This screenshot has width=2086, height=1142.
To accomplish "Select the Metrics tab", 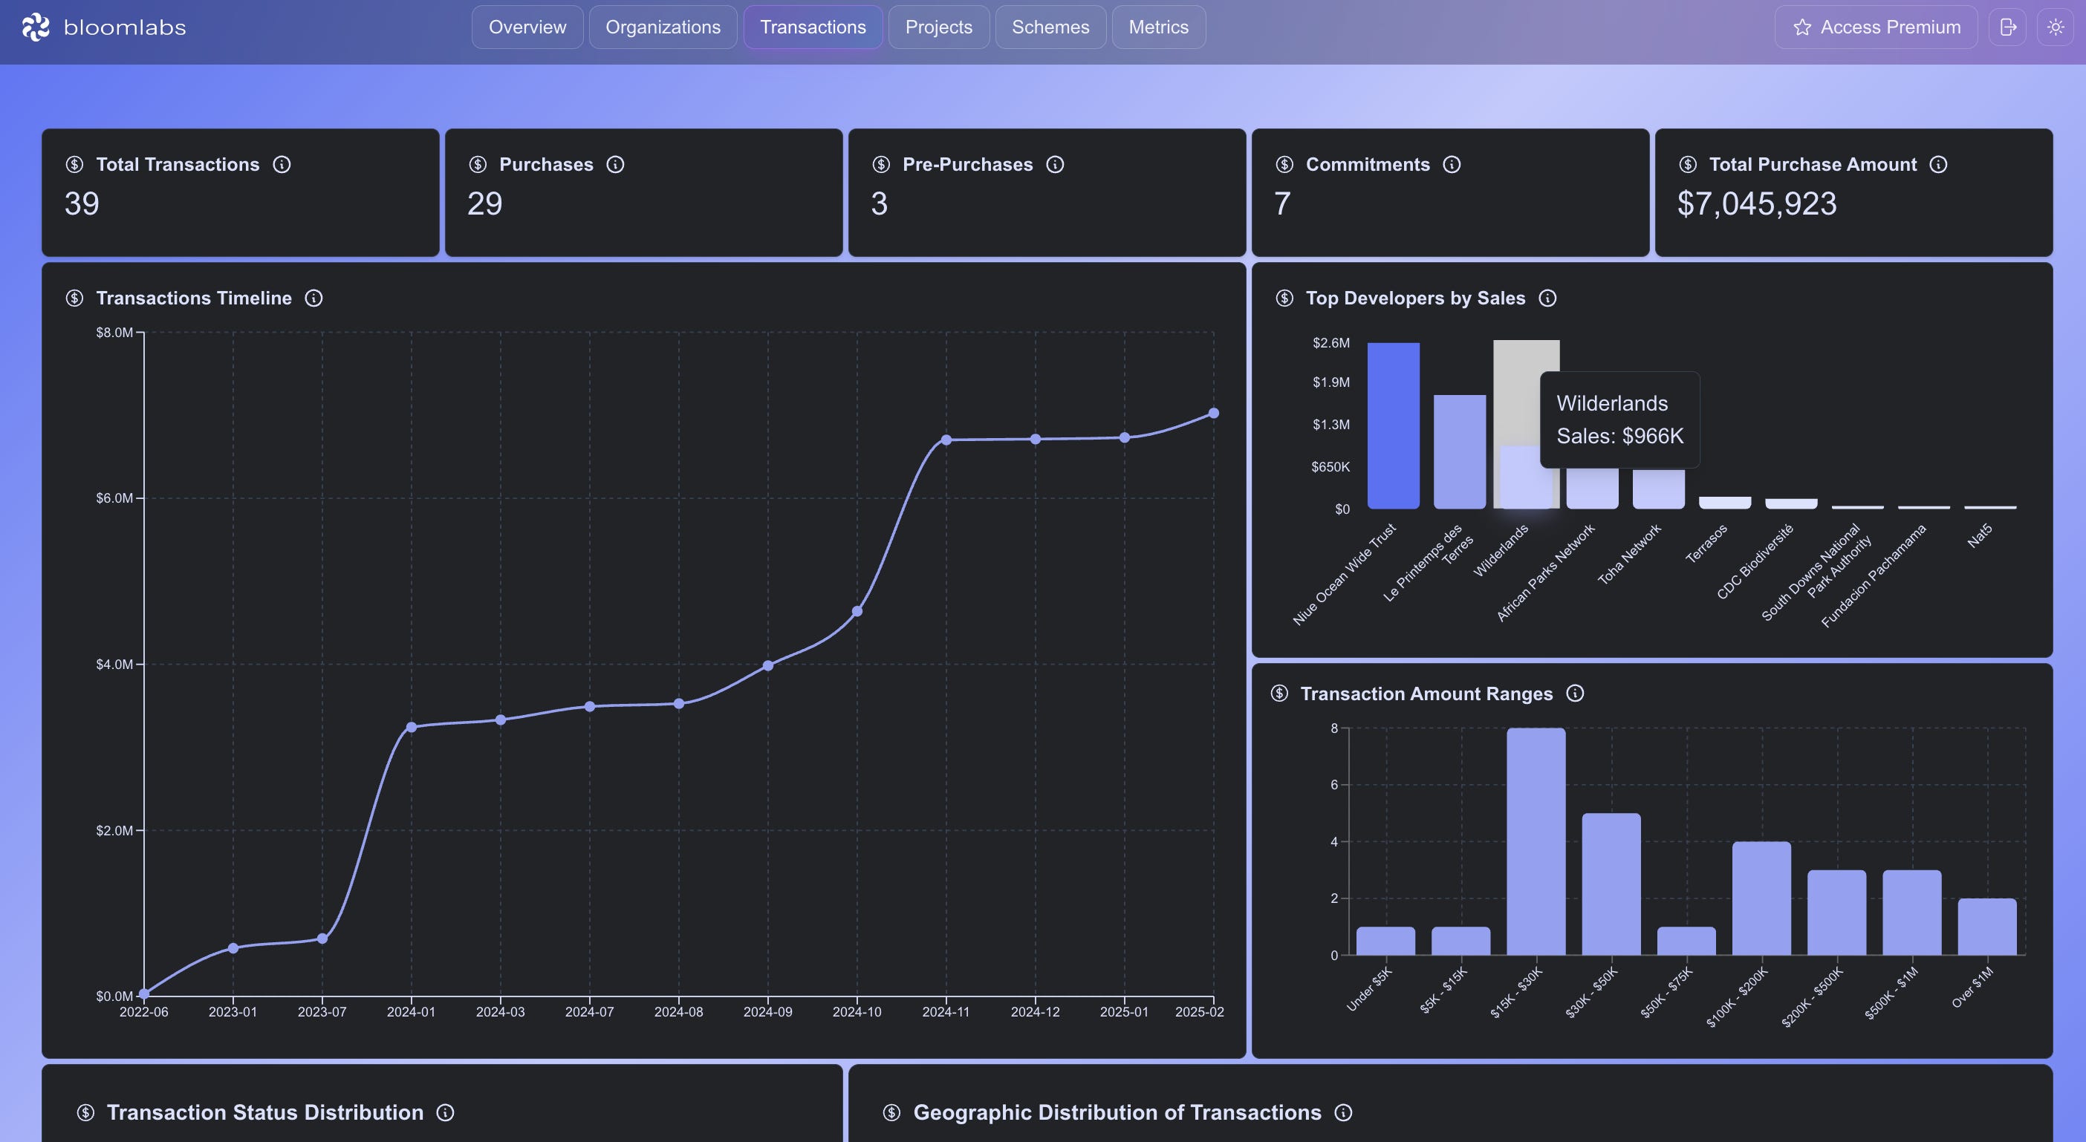I will click(x=1158, y=27).
